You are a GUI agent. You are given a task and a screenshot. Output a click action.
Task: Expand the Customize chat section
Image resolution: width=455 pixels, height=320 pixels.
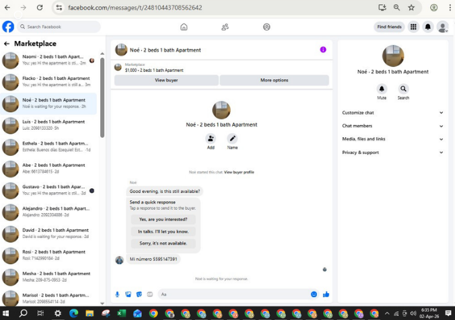coord(392,113)
